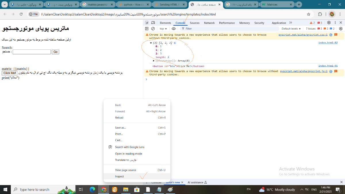
Task: Open the Default levels dropdown
Action: coord(291,29)
